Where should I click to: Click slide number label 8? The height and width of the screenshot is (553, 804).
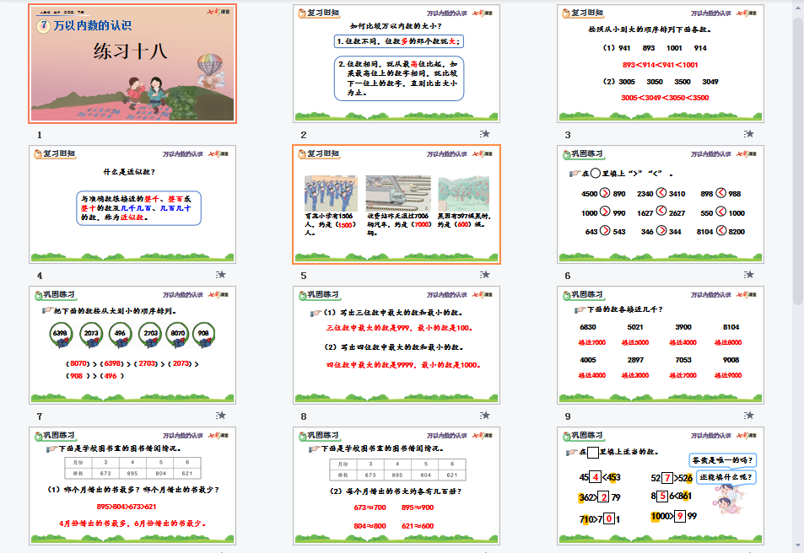coord(304,416)
